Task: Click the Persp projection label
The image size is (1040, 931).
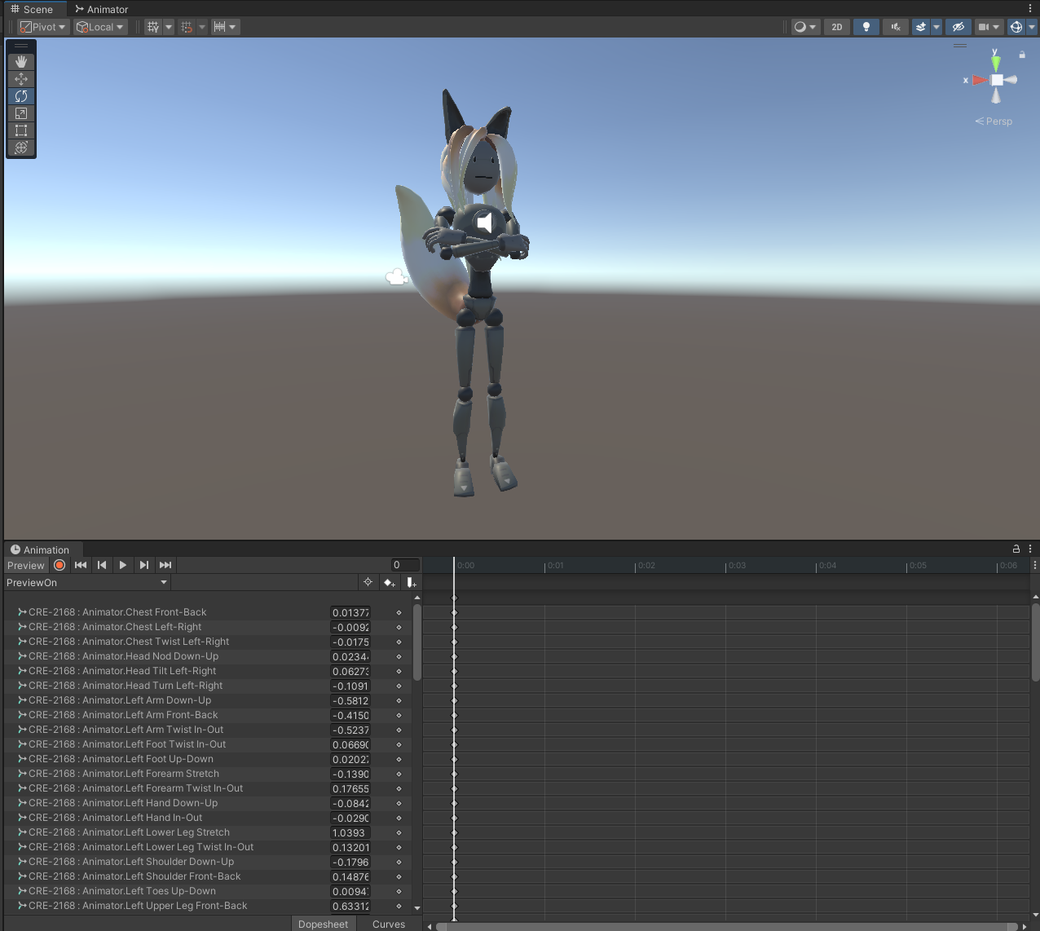Action: (x=994, y=121)
